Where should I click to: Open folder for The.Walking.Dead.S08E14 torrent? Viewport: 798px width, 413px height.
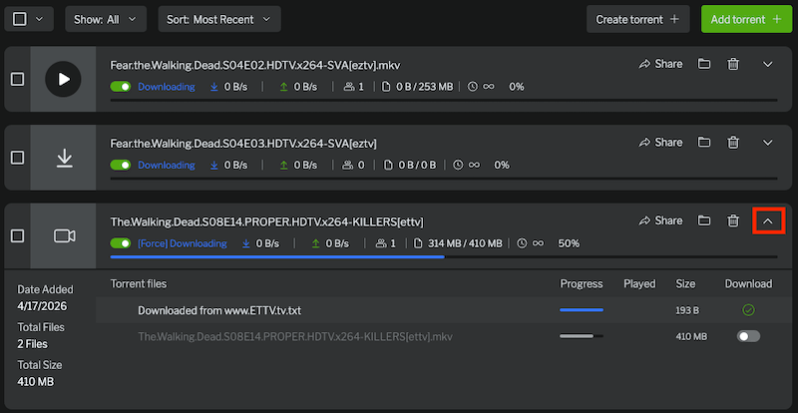point(704,220)
